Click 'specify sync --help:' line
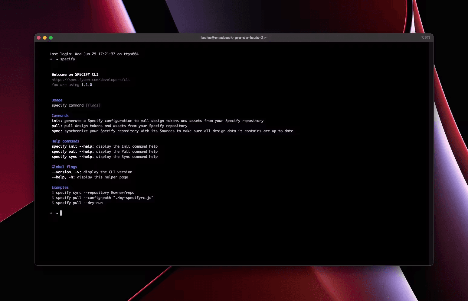The image size is (468, 301). coord(105,157)
